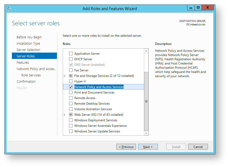Click the wizard icon in title bar
The height and width of the screenshot is (167, 228).
click(9, 8)
